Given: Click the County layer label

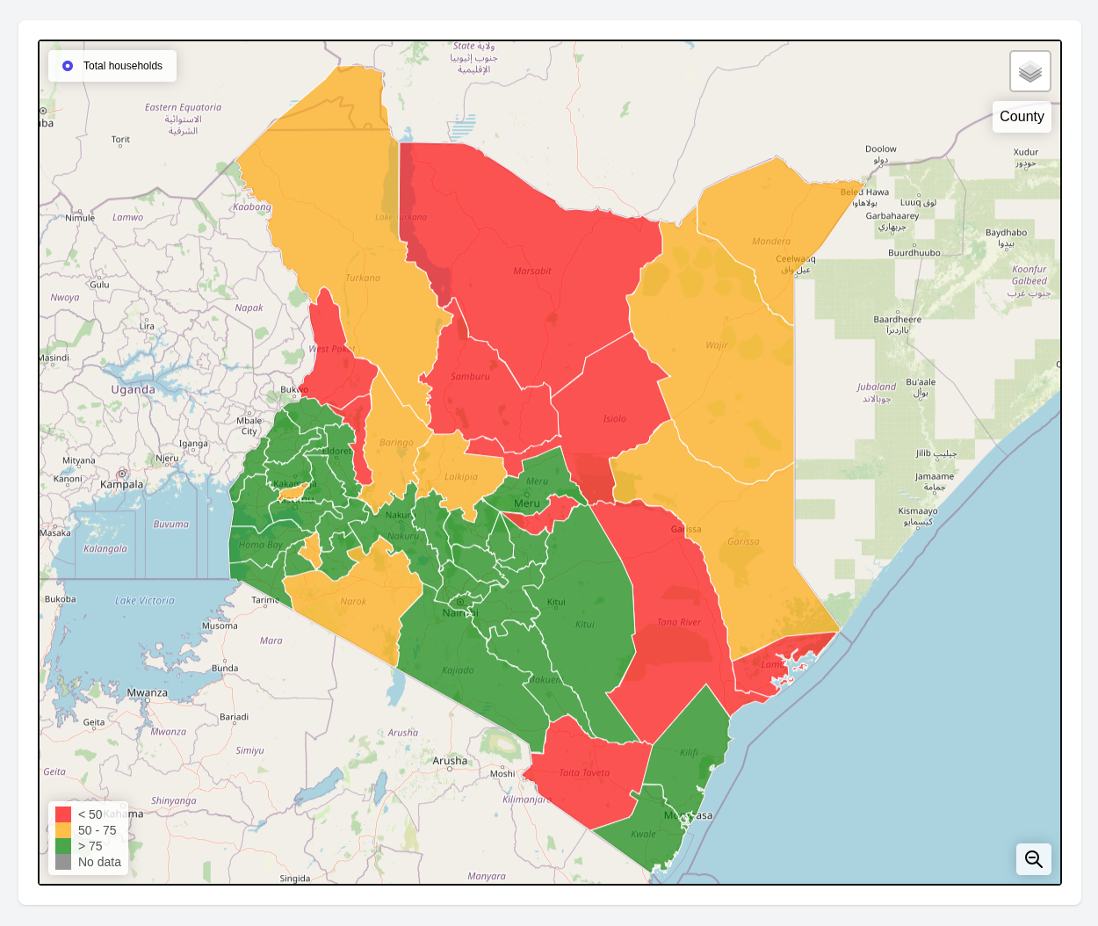Looking at the screenshot, I should [x=1021, y=117].
